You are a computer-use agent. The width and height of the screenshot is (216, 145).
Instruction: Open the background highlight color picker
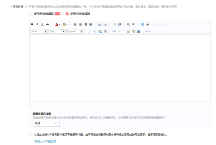click(65, 25)
